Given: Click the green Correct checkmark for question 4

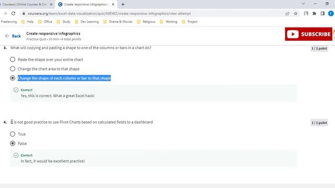Looking at the screenshot, I should tap(16, 155).
